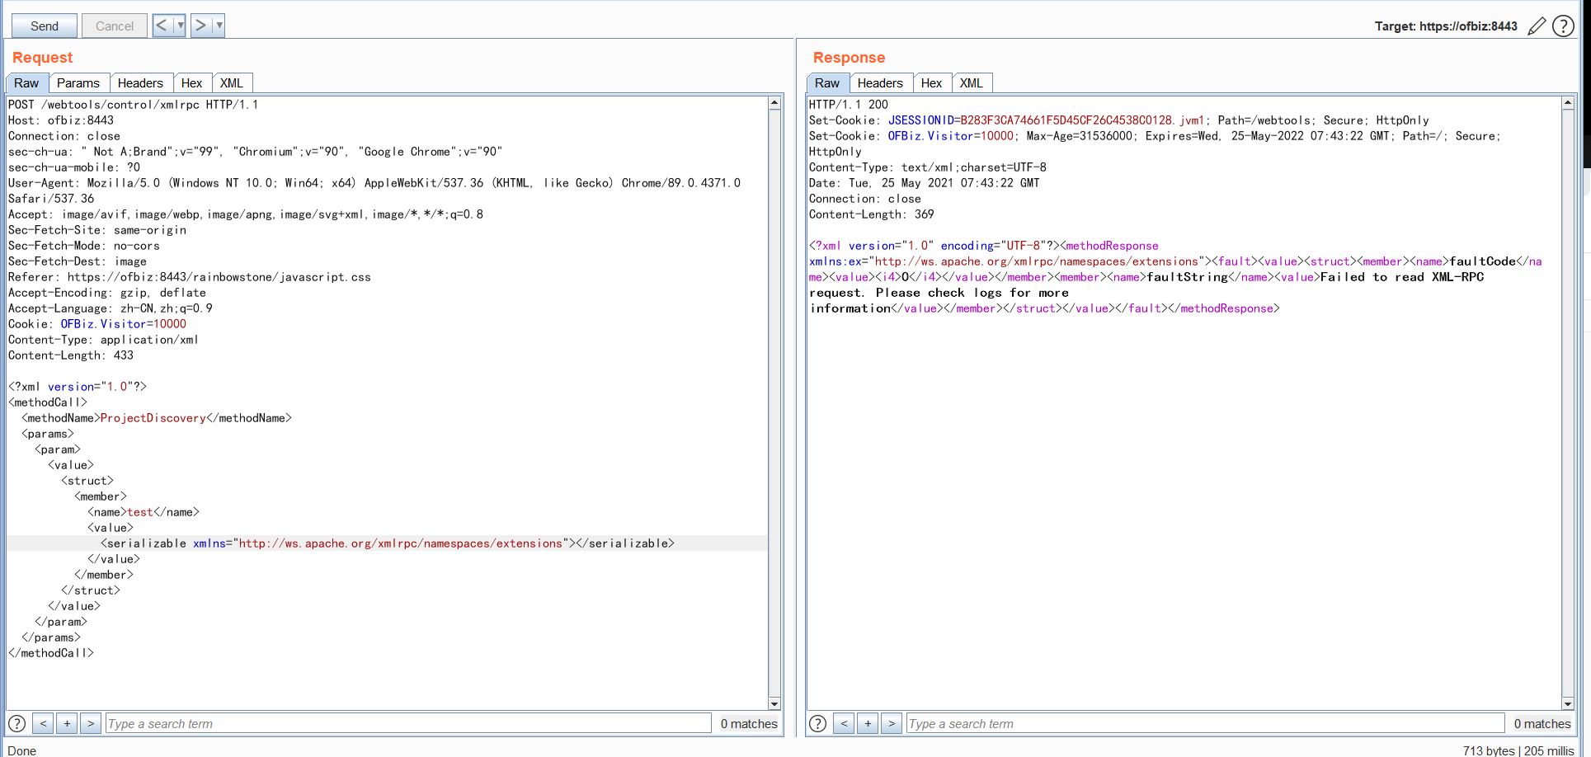Click previous match button in response search
1591x757 pixels.
(844, 723)
